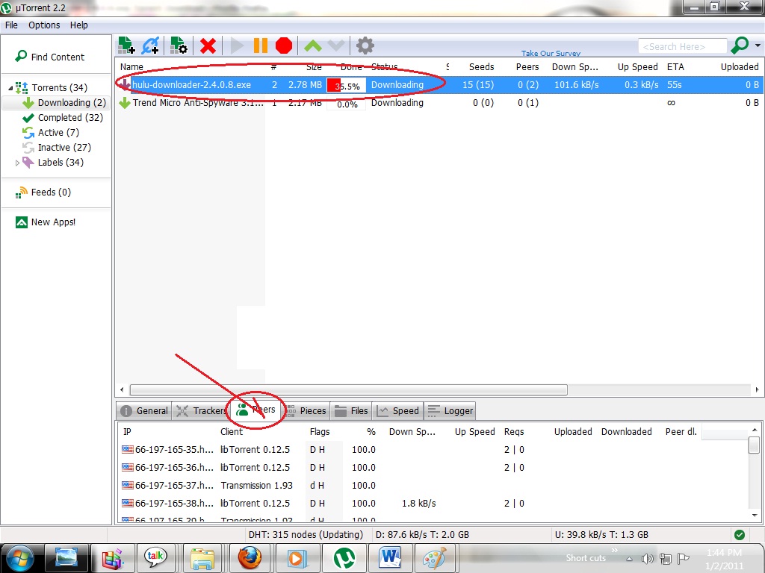Select the Completed (32) category
This screenshot has width=765, height=573.
pos(63,117)
